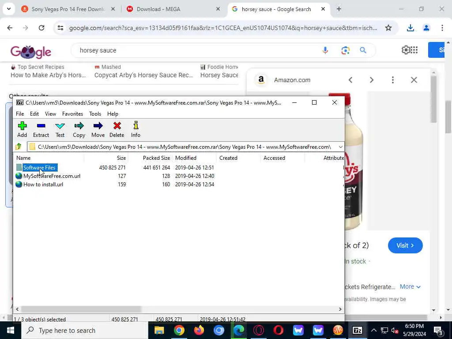Go back in Chrome

pos(10,28)
